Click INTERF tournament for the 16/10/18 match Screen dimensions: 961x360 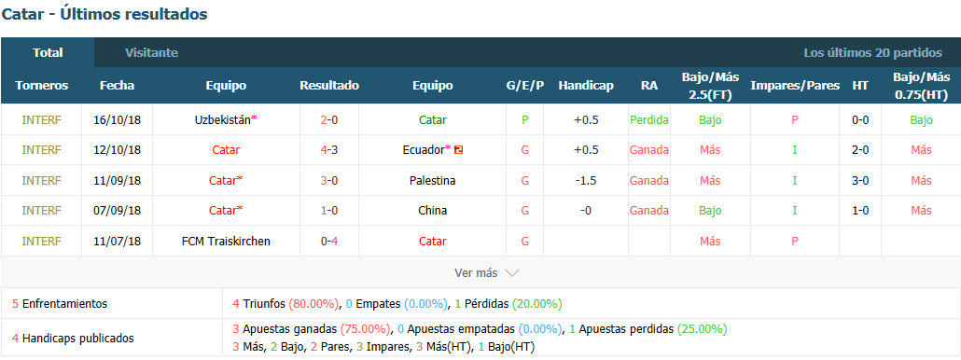[42, 120]
